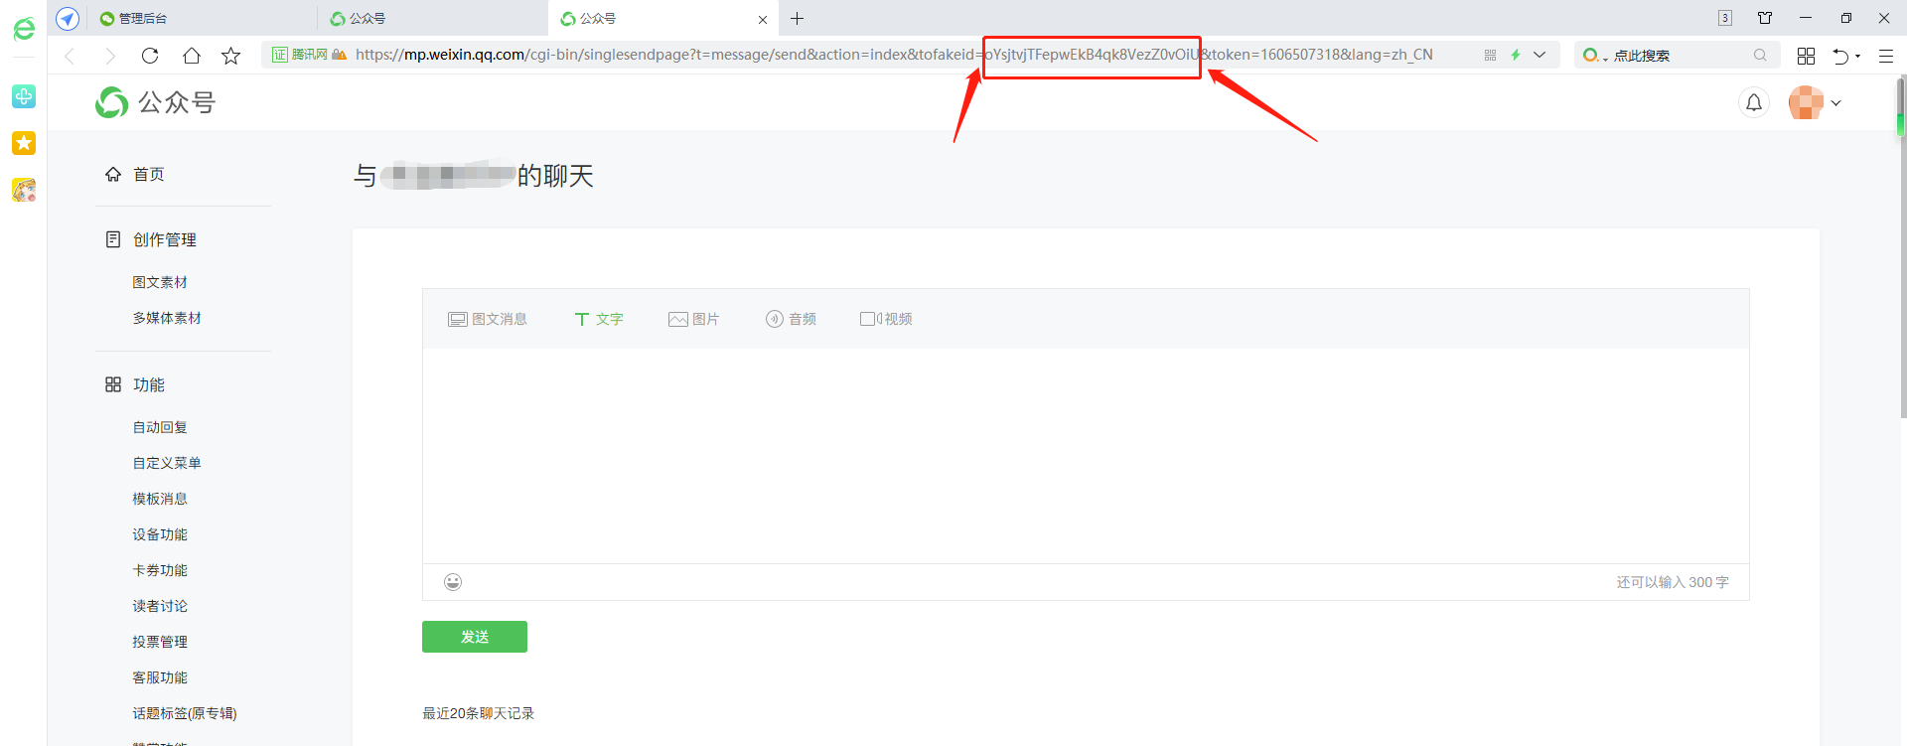Image resolution: width=1907 pixels, height=746 pixels.
Task: Insert an emoji with the smiley icon
Action: 453,582
